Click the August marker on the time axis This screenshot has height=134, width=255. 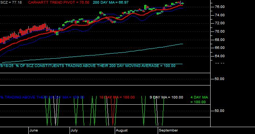pyautogui.click(x=122, y=130)
